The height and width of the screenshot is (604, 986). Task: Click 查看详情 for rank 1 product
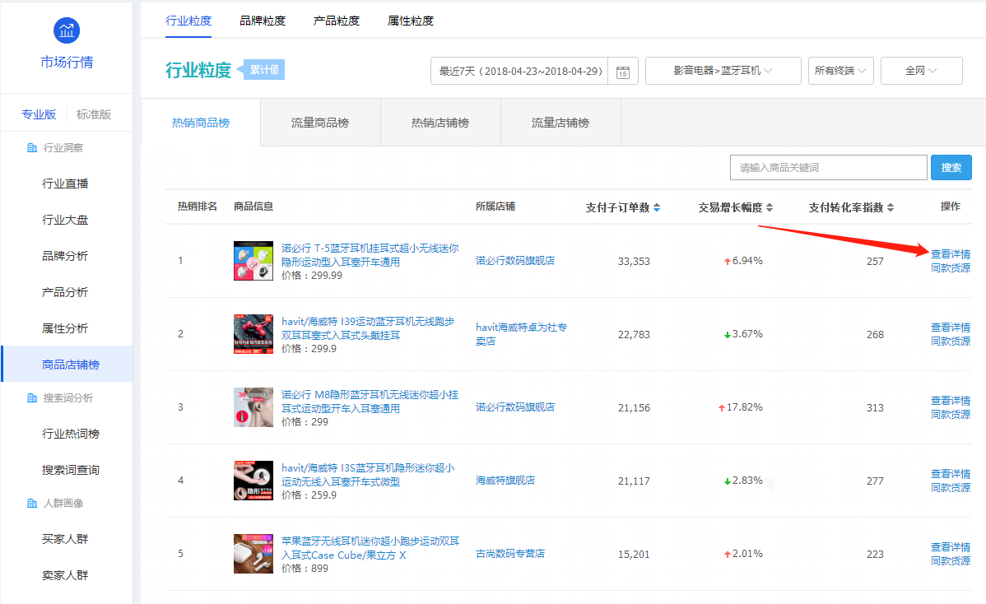coord(951,254)
